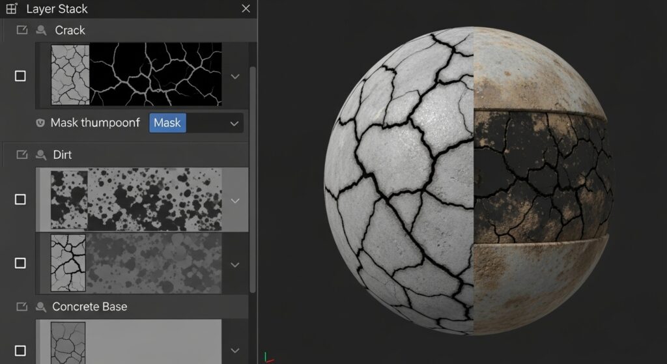Close the Layer Stack panel
Image resolution: width=667 pixels, height=364 pixels.
point(246,9)
